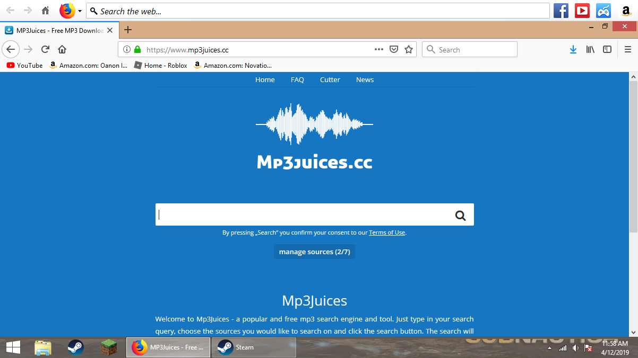
Task: Open the Terms of Use link
Action: pos(387,232)
